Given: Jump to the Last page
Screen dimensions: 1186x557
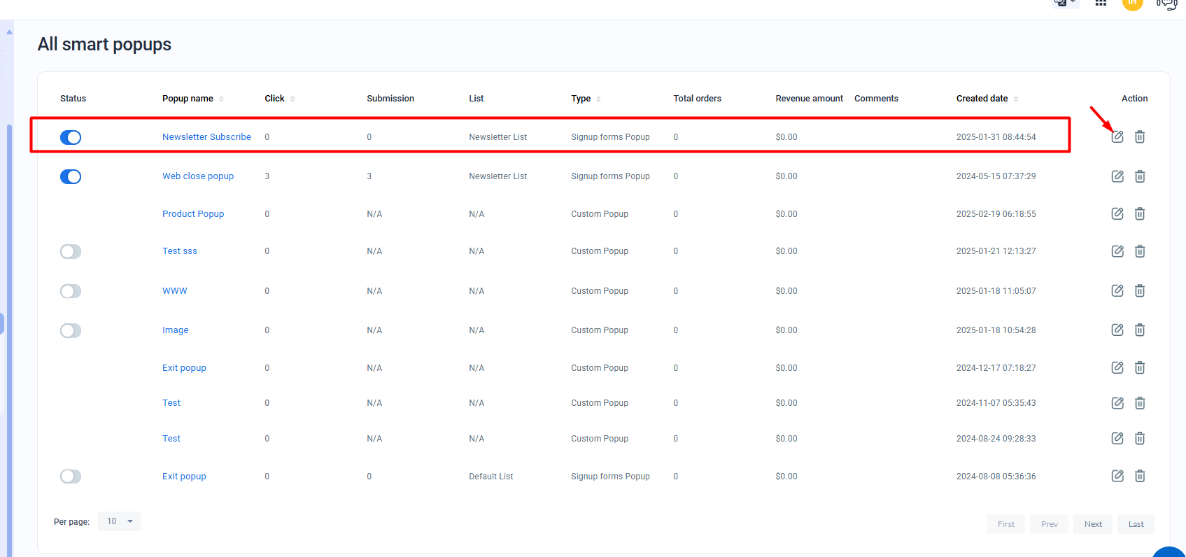Looking at the screenshot, I should (x=1136, y=524).
